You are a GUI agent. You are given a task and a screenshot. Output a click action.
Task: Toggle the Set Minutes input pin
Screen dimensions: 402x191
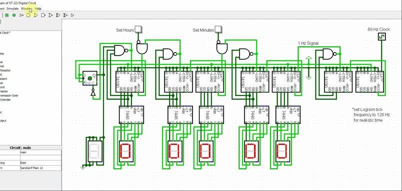coord(218,29)
